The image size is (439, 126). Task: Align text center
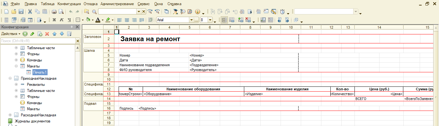click(x=127, y=20)
